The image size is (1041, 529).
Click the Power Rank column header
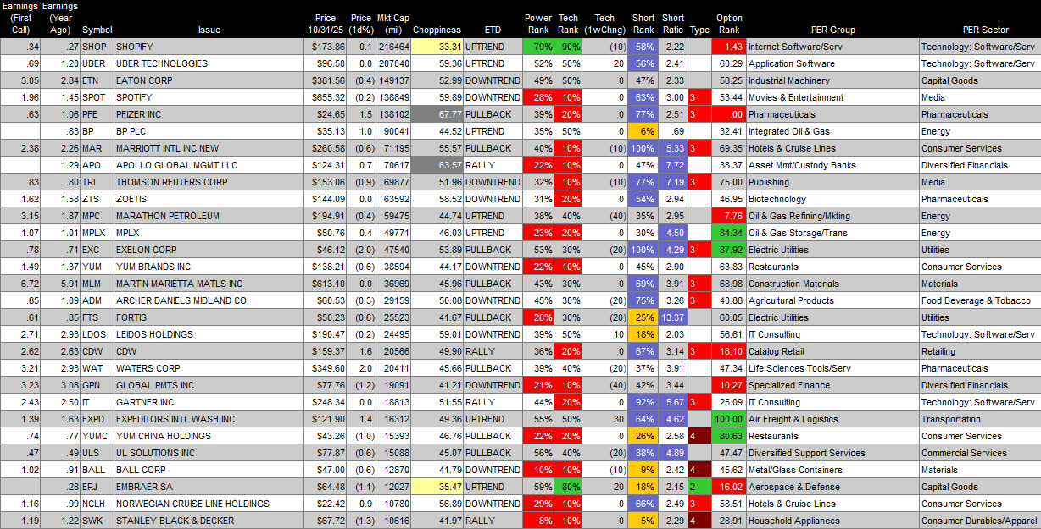(538, 24)
